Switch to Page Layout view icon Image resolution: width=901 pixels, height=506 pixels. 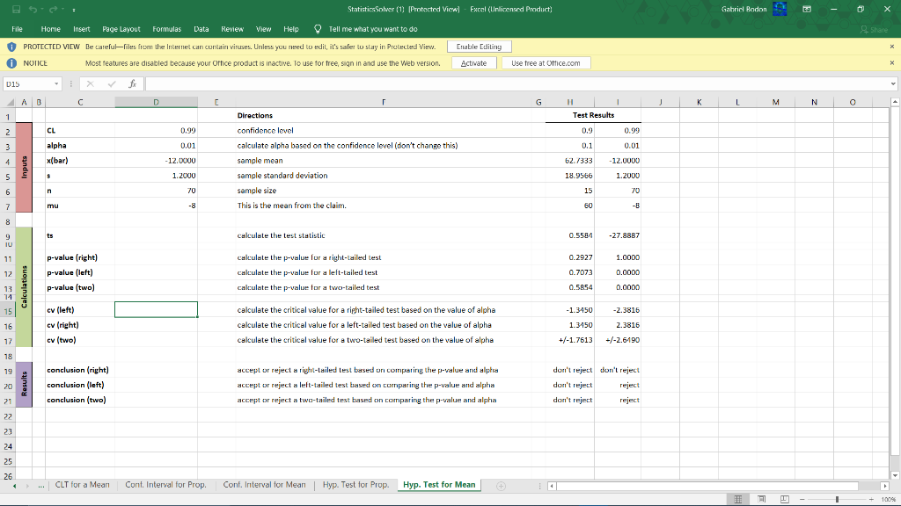(x=761, y=499)
